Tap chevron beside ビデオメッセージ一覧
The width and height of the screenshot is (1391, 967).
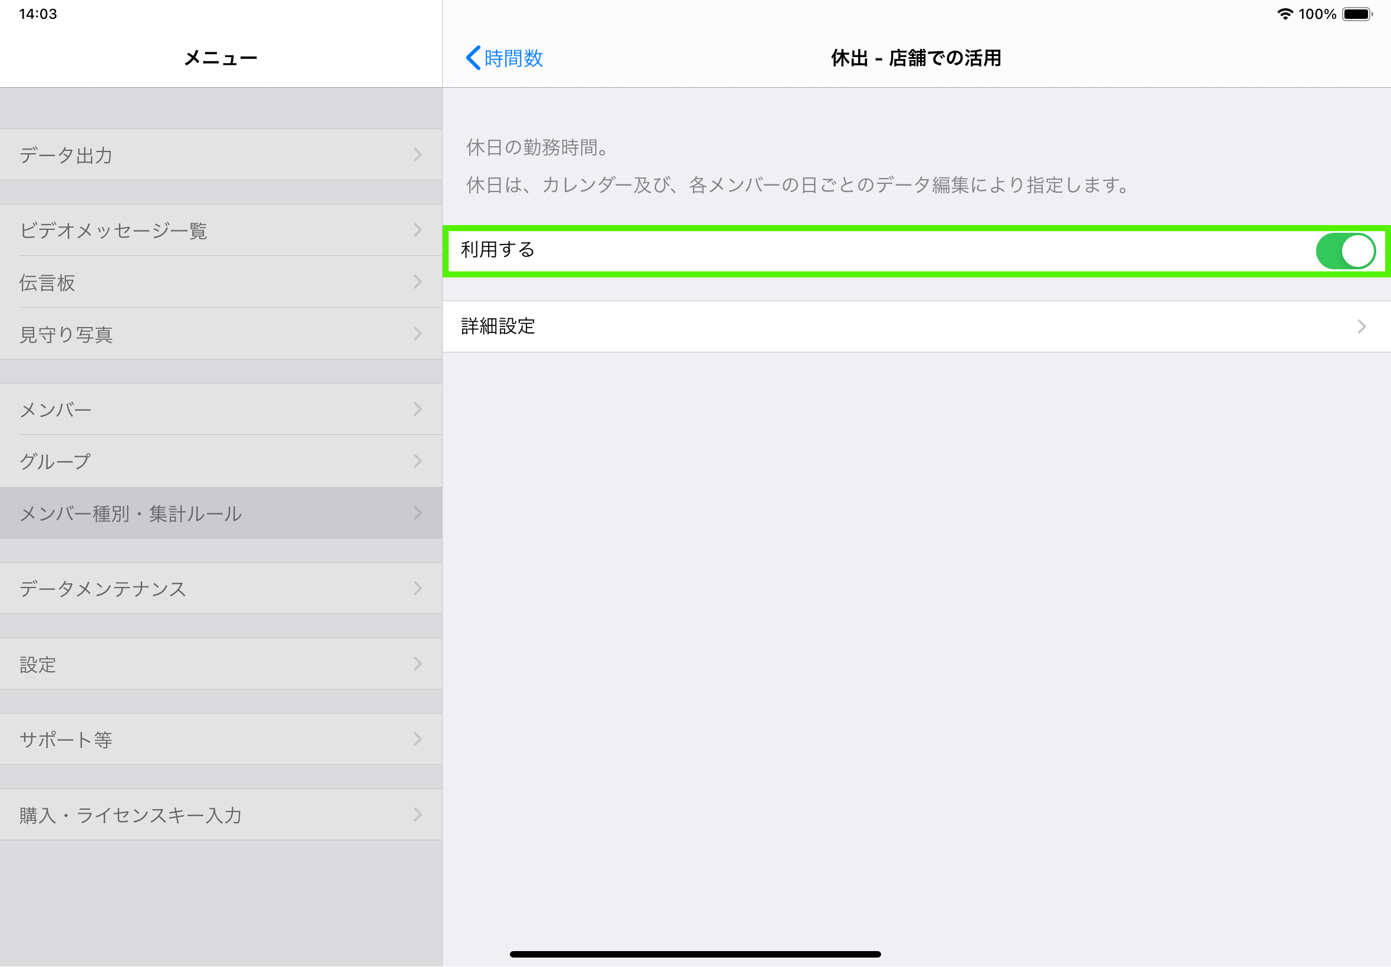418,230
